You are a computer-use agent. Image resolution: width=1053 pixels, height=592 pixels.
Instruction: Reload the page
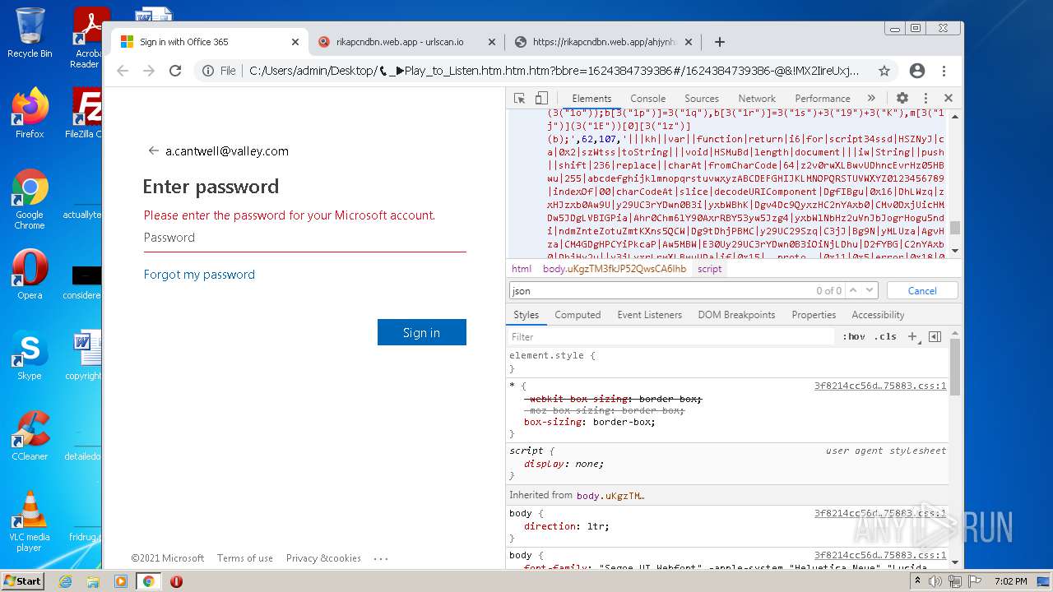(175, 71)
